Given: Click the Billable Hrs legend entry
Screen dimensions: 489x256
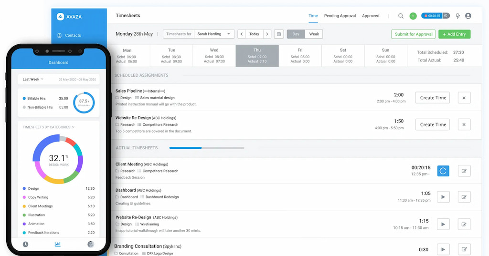Looking at the screenshot, I should 45,98.
